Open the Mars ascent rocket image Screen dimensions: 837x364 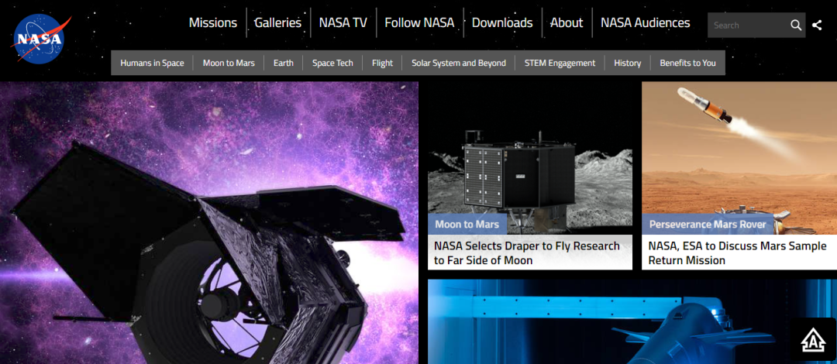pyautogui.click(x=739, y=158)
